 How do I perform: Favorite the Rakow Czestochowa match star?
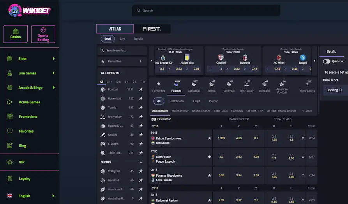pos(209,138)
